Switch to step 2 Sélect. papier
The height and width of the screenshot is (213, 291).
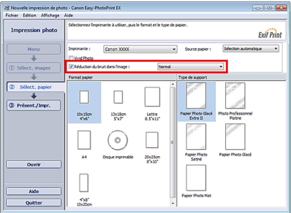(36, 87)
